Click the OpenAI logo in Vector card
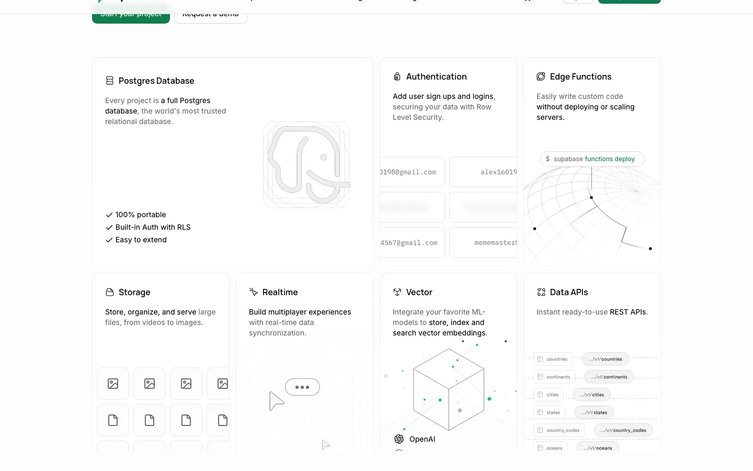 399,439
